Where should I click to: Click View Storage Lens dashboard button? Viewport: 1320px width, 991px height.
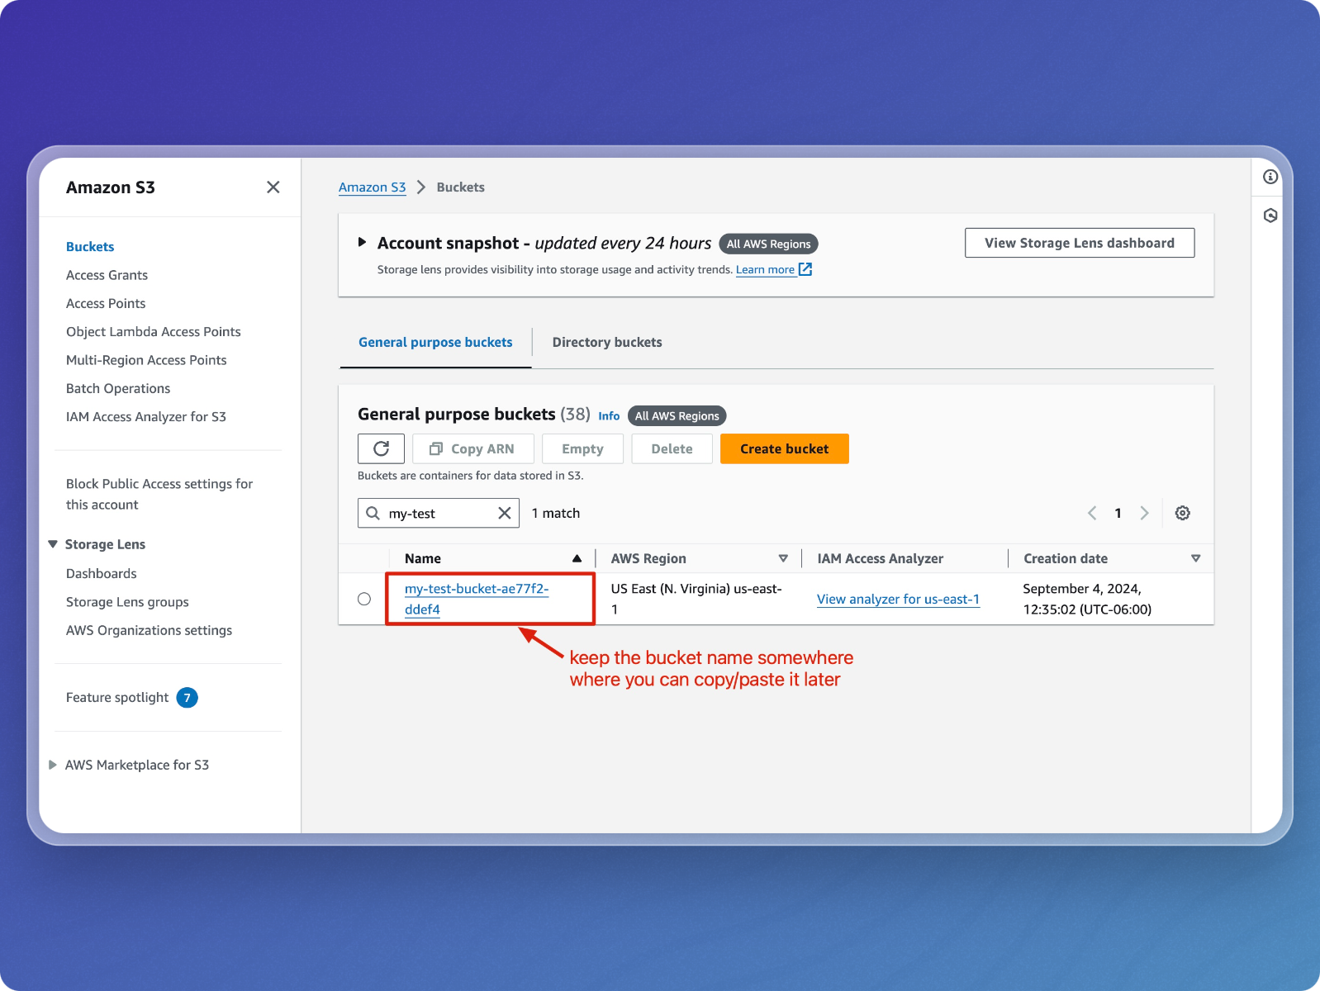click(x=1080, y=243)
